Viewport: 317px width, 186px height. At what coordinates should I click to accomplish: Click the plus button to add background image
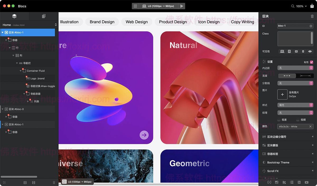282,94
